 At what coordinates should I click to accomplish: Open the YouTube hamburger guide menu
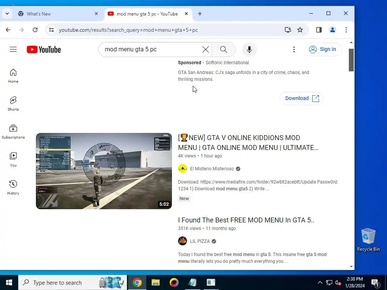[x=13, y=49]
